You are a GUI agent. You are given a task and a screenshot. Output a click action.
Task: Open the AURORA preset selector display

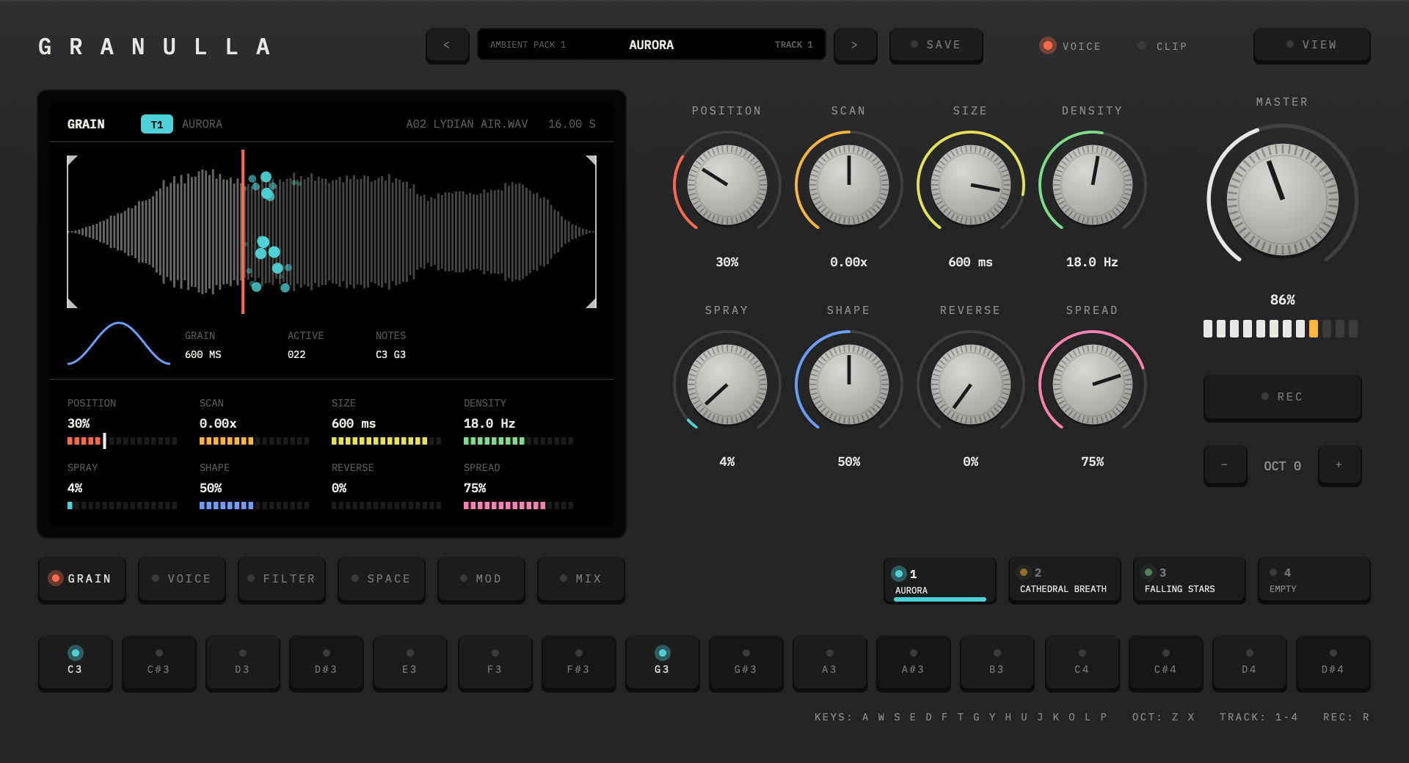tap(652, 45)
